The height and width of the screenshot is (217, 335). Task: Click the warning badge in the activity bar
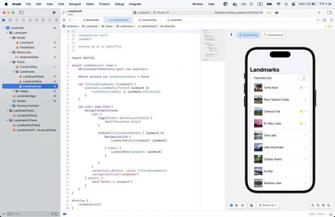(269, 13)
